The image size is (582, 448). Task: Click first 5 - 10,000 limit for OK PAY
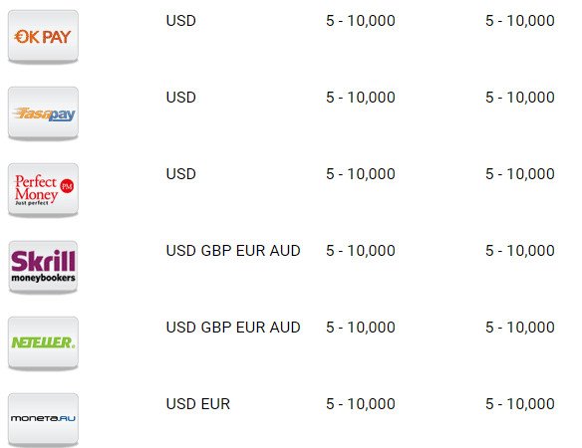tap(361, 21)
